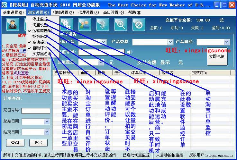Viewport: 237px width, 160px height.
Task: Expand the 充值产品 dropdown
Action: (x=103, y=42)
